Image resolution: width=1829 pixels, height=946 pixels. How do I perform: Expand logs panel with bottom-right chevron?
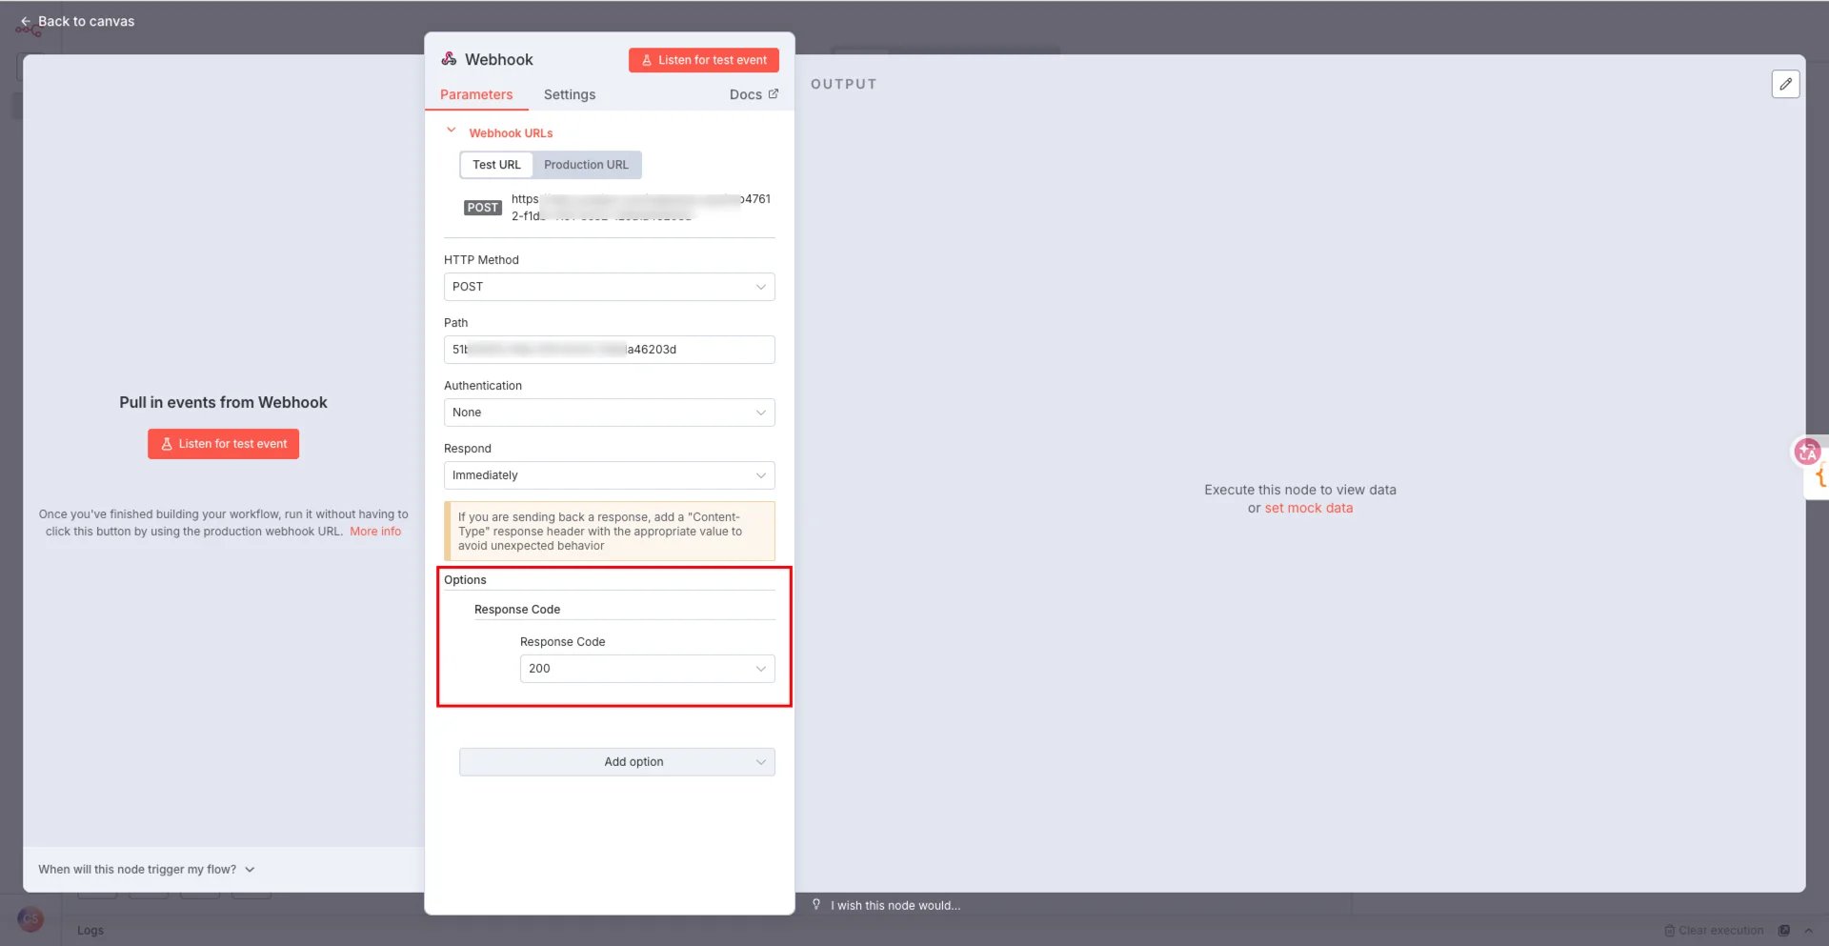coord(1808,930)
